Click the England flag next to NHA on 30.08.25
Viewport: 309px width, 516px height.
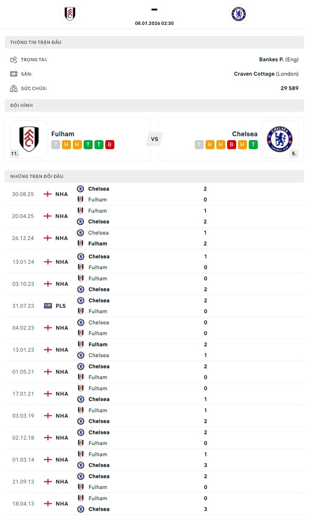47,194
